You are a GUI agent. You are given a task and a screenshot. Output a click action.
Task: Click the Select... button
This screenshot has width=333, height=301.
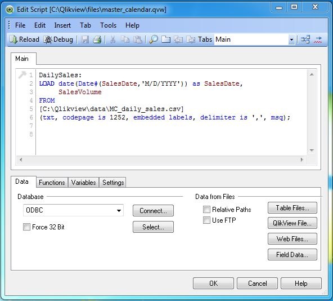[x=153, y=227]
